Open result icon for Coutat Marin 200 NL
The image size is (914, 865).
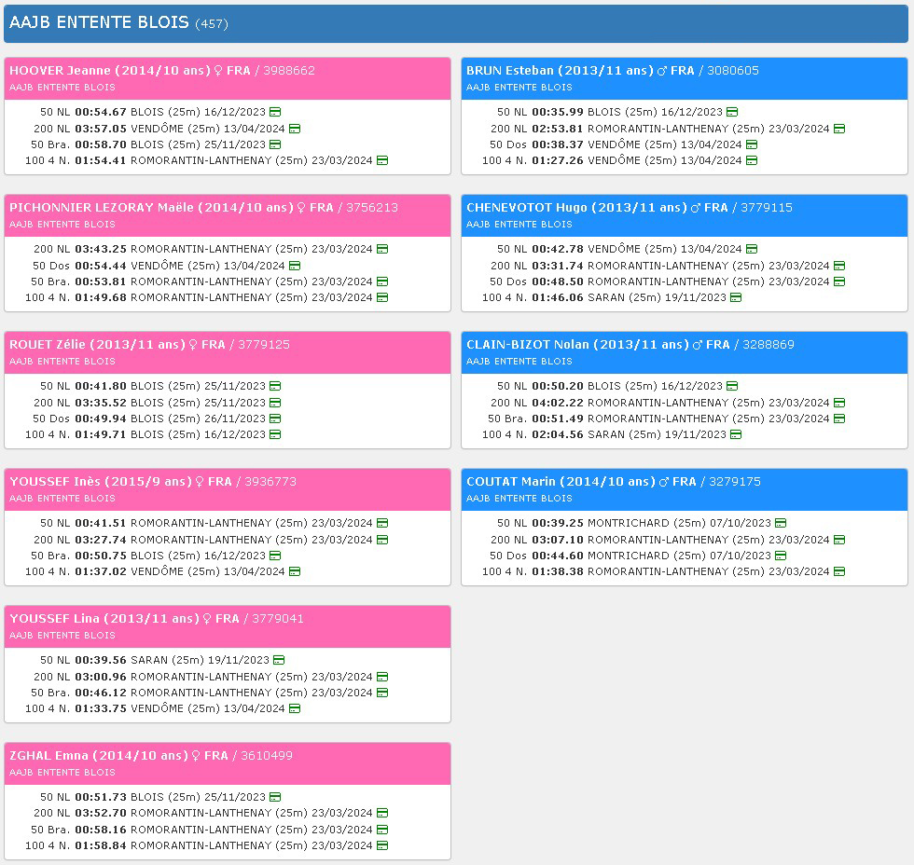[x=839, y=540]
